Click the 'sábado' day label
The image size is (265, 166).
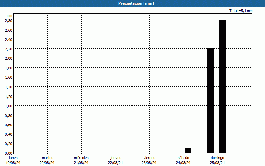[184, 158]
